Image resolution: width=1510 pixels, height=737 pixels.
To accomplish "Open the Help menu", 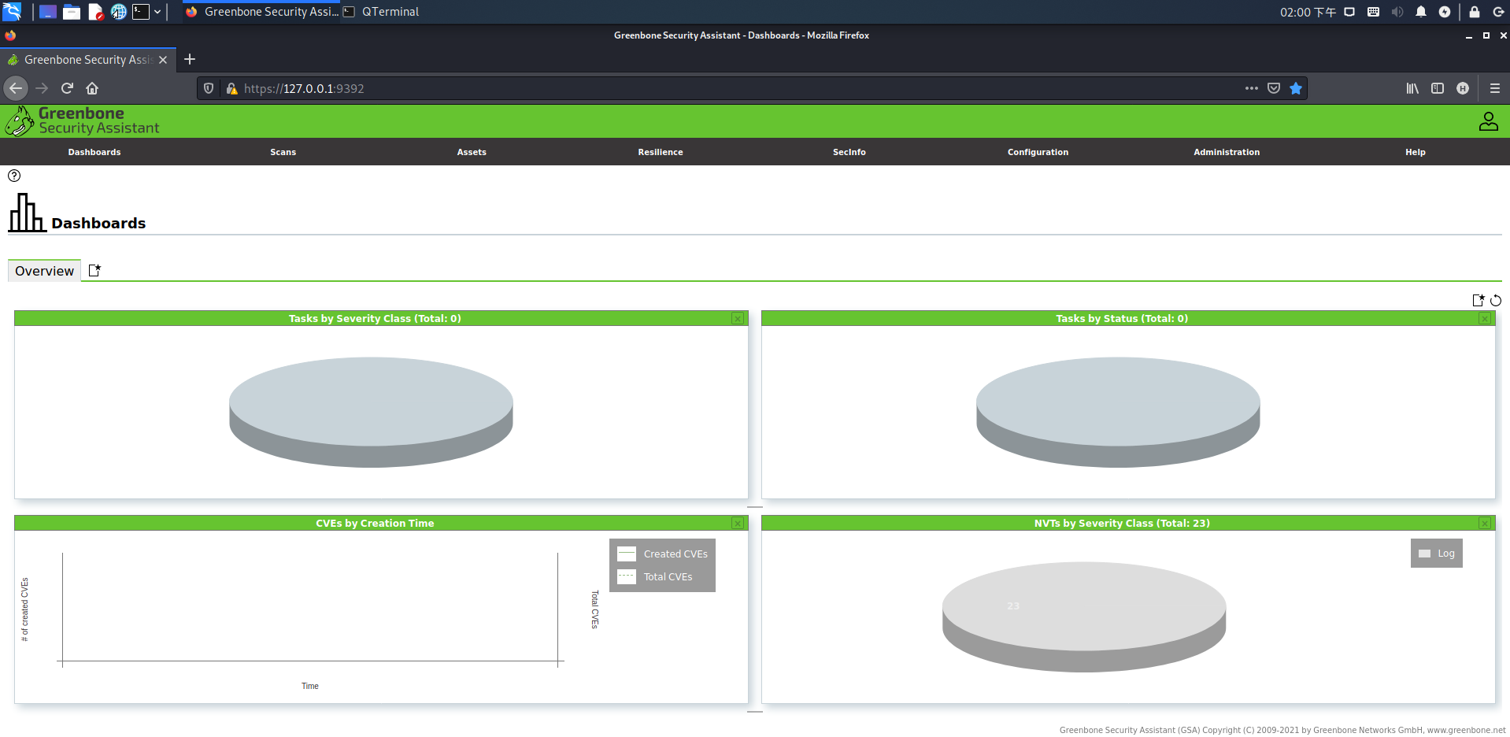I will coord(1416,152).
